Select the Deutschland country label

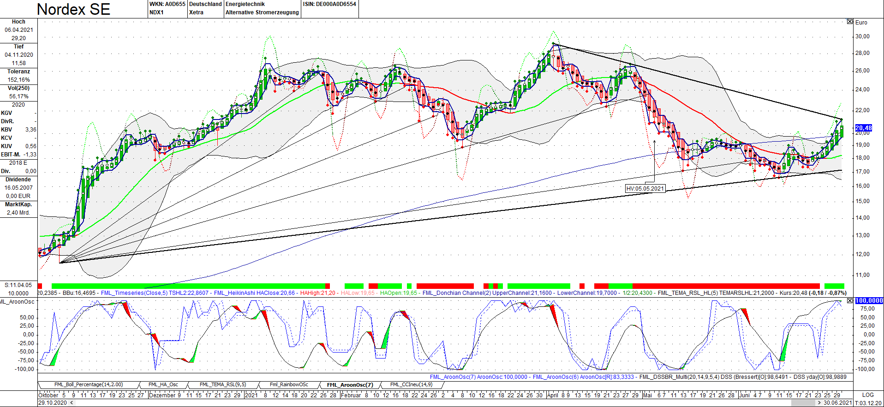205,4
